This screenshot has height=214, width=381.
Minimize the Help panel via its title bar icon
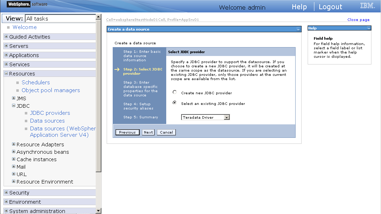coord(369,28)
